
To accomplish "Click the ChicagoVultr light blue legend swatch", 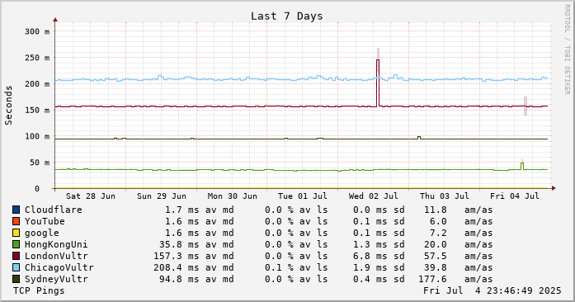I will click(16, 267).
